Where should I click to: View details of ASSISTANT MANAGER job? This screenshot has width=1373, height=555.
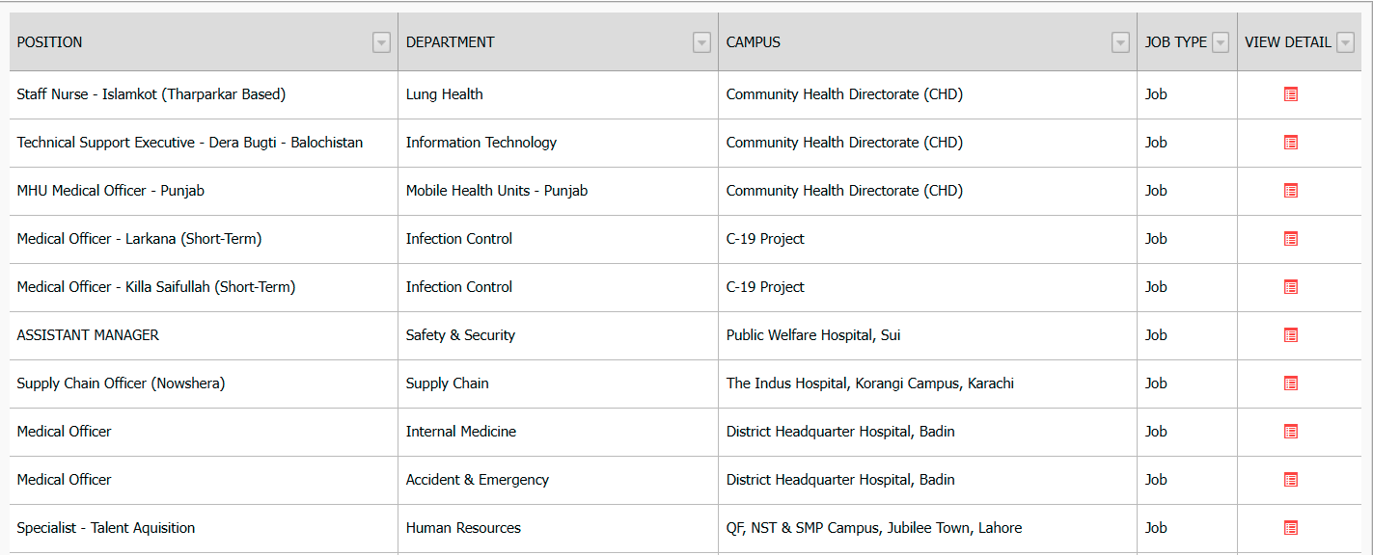coord(1290,335)
